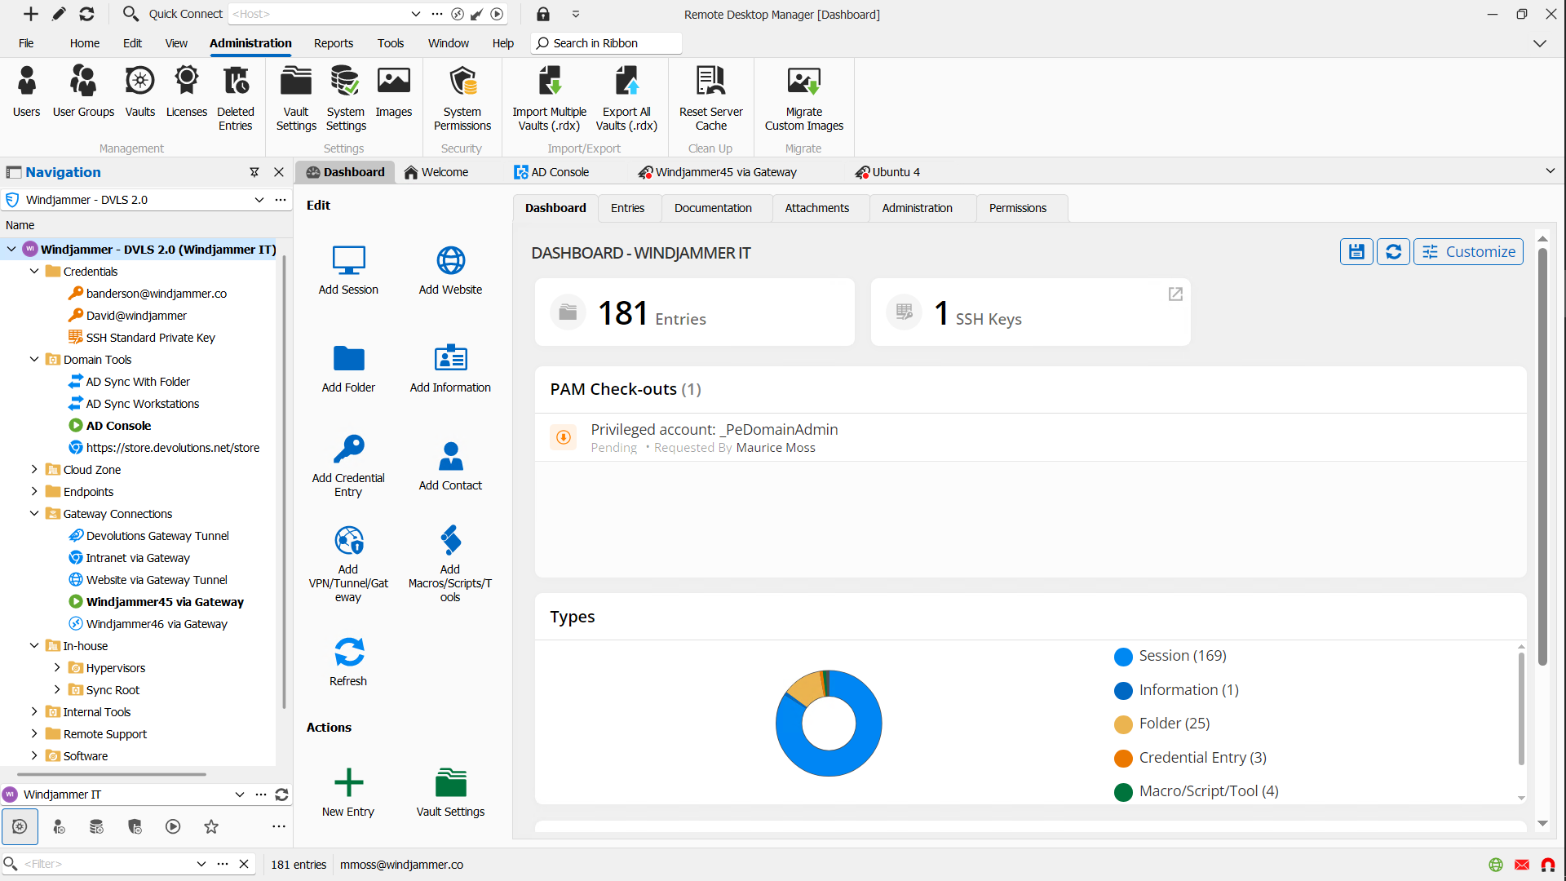
Task: Click the filter input field
Action: click(x=108, y=864)
